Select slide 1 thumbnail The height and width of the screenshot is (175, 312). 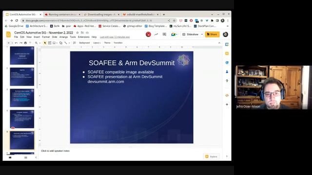pyautogui.click(x=22, y=55)
